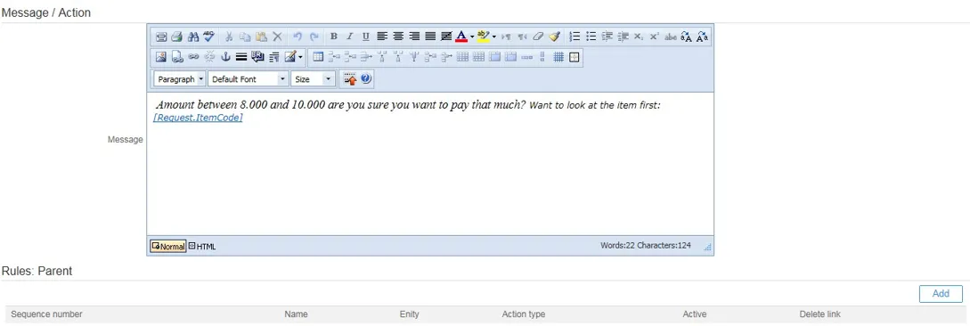The height and width of the screenshot is (326, 970).
Task: Open the font color dropdown arrow
Action: [472, 37]
